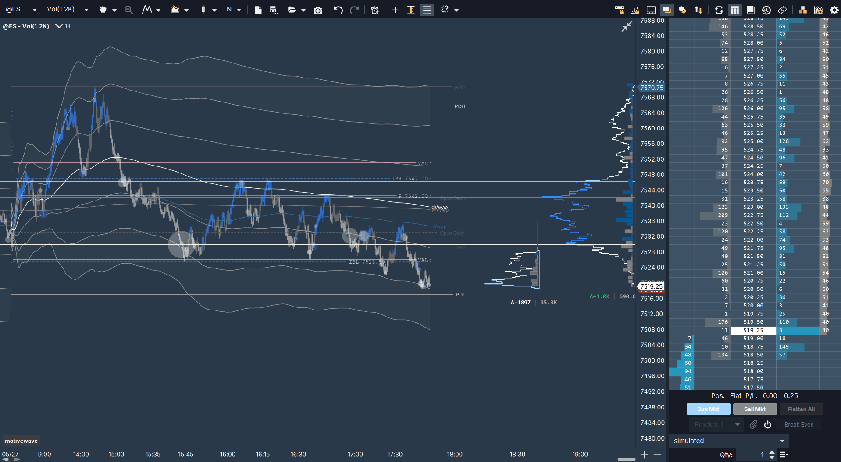Click the dollar bill account icon
841x462 pixels.
click(782, 10)
